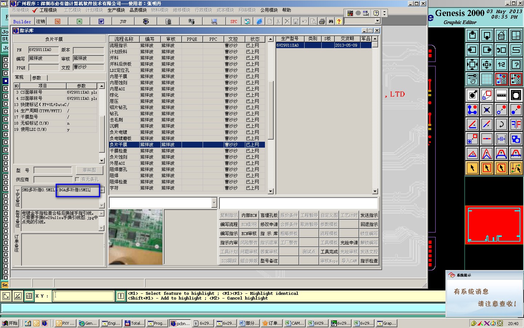The image size is (524, 328).
Task: Click the Genesis 1:2 zoom icon
Action: [501, 65]
